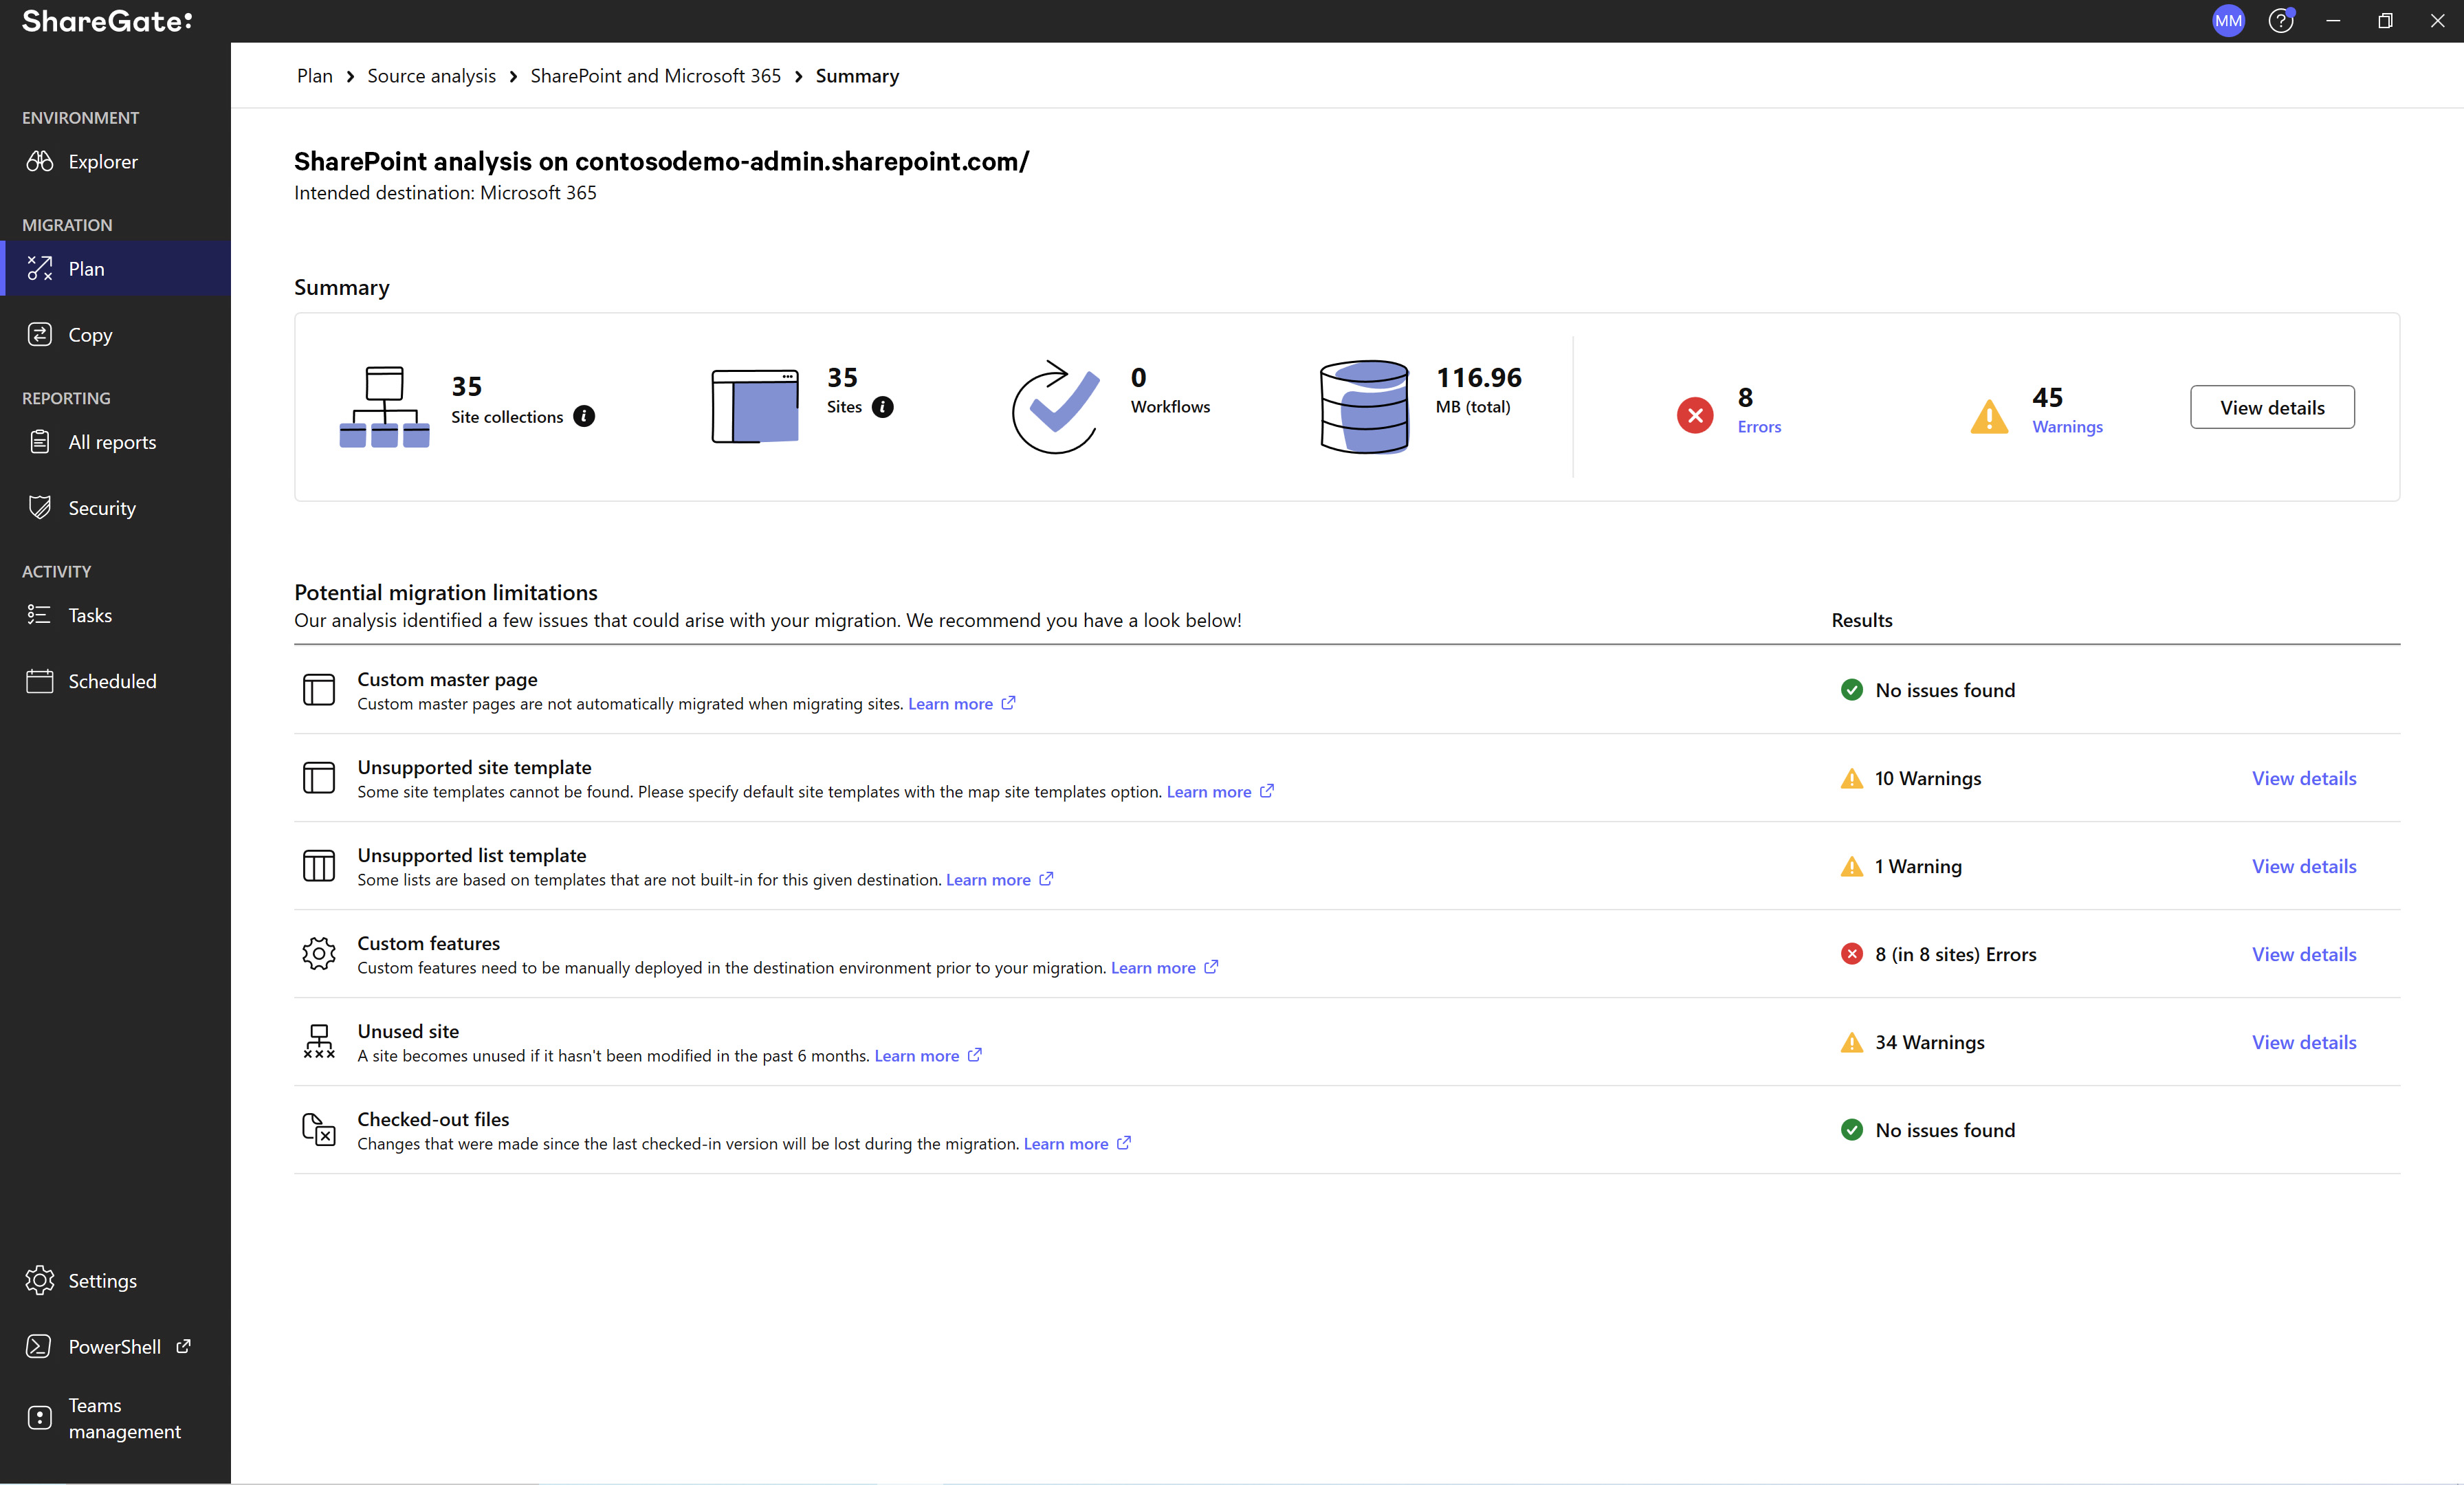Image resolution: width=2464 pixels, height=1485 pixels.
Task: Open the Scheduled activity icon
Action: tap(41, 681)
